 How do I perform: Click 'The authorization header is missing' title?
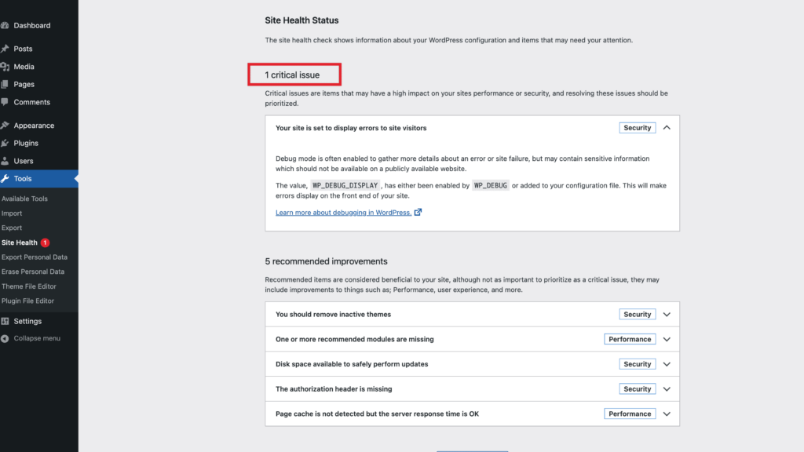[334, 389]
